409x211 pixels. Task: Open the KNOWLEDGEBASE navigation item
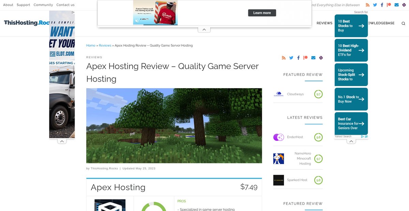click(381, 23)
